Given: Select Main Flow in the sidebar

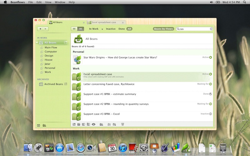Looking at the screenshot, I should 51,47.
